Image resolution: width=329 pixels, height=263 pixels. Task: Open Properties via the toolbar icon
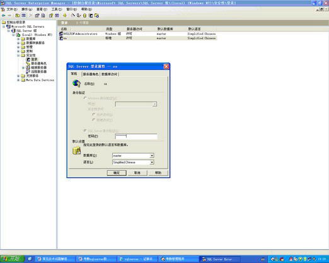point(37,16)
